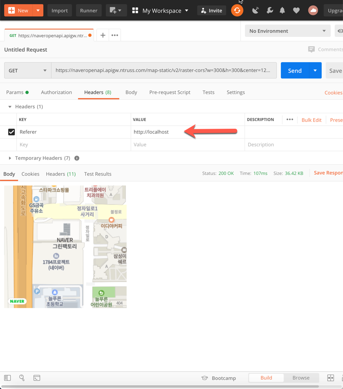This screenshot has height=389, width=343.
Task: Open the notifications bell
Action: click(282, 11)
